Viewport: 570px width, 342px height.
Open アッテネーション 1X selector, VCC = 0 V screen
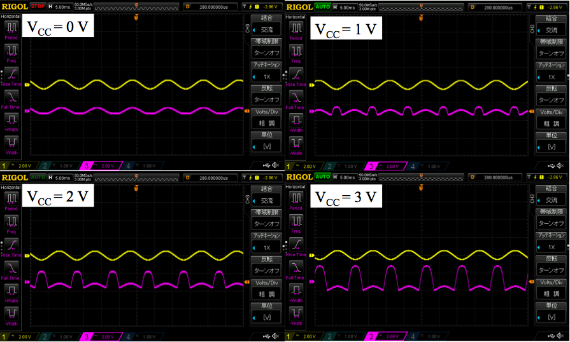266,72
